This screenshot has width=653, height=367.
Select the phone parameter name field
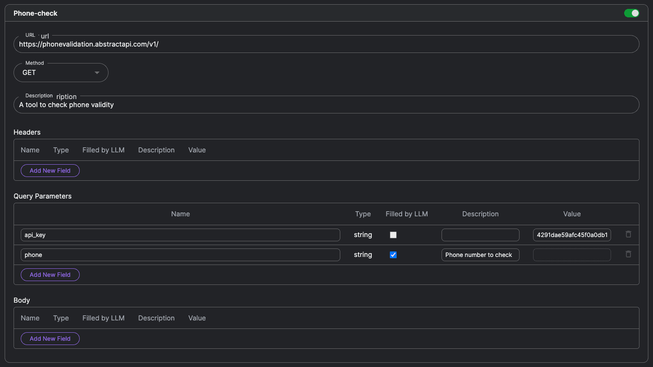[x=180, y=254]
